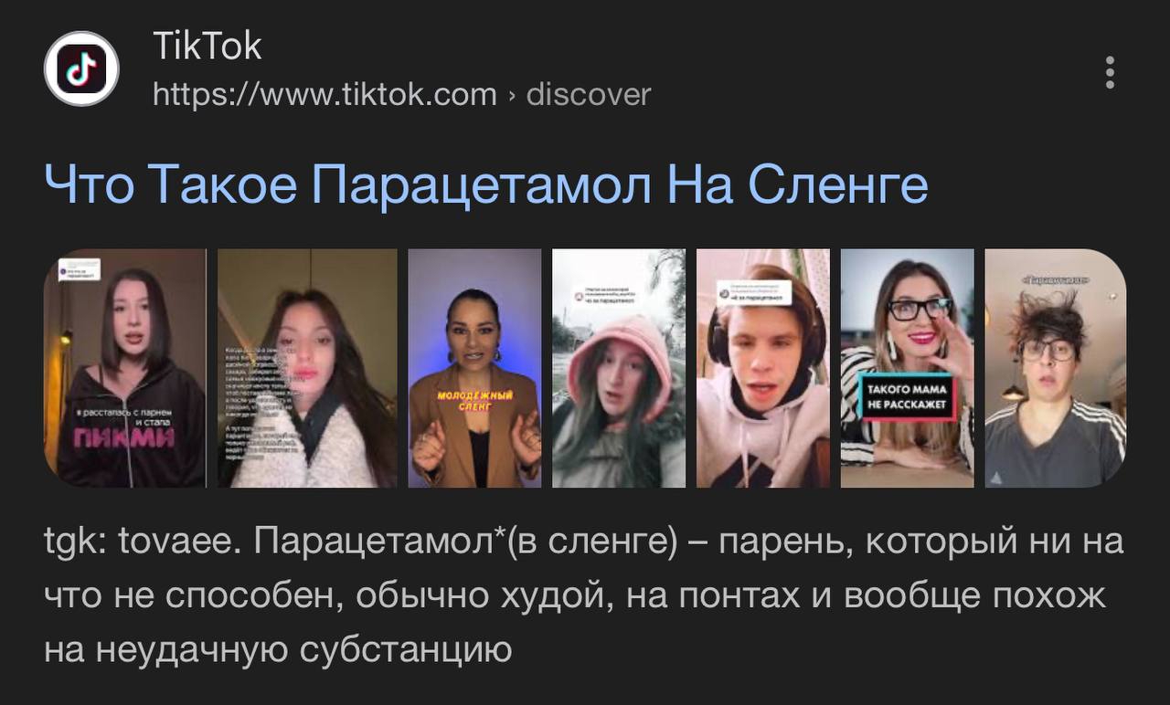The image size is (1170, 705).
Task: Open the "Молодёжный сленг" video thumbnail
Action: pos(474,368)
